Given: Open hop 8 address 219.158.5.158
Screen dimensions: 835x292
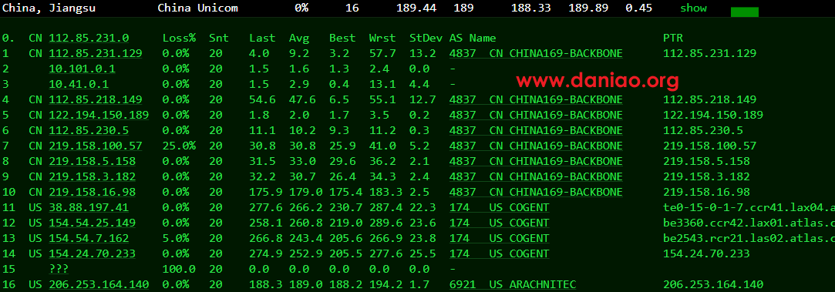Looking at the screenshot, I should pos(92,162).
